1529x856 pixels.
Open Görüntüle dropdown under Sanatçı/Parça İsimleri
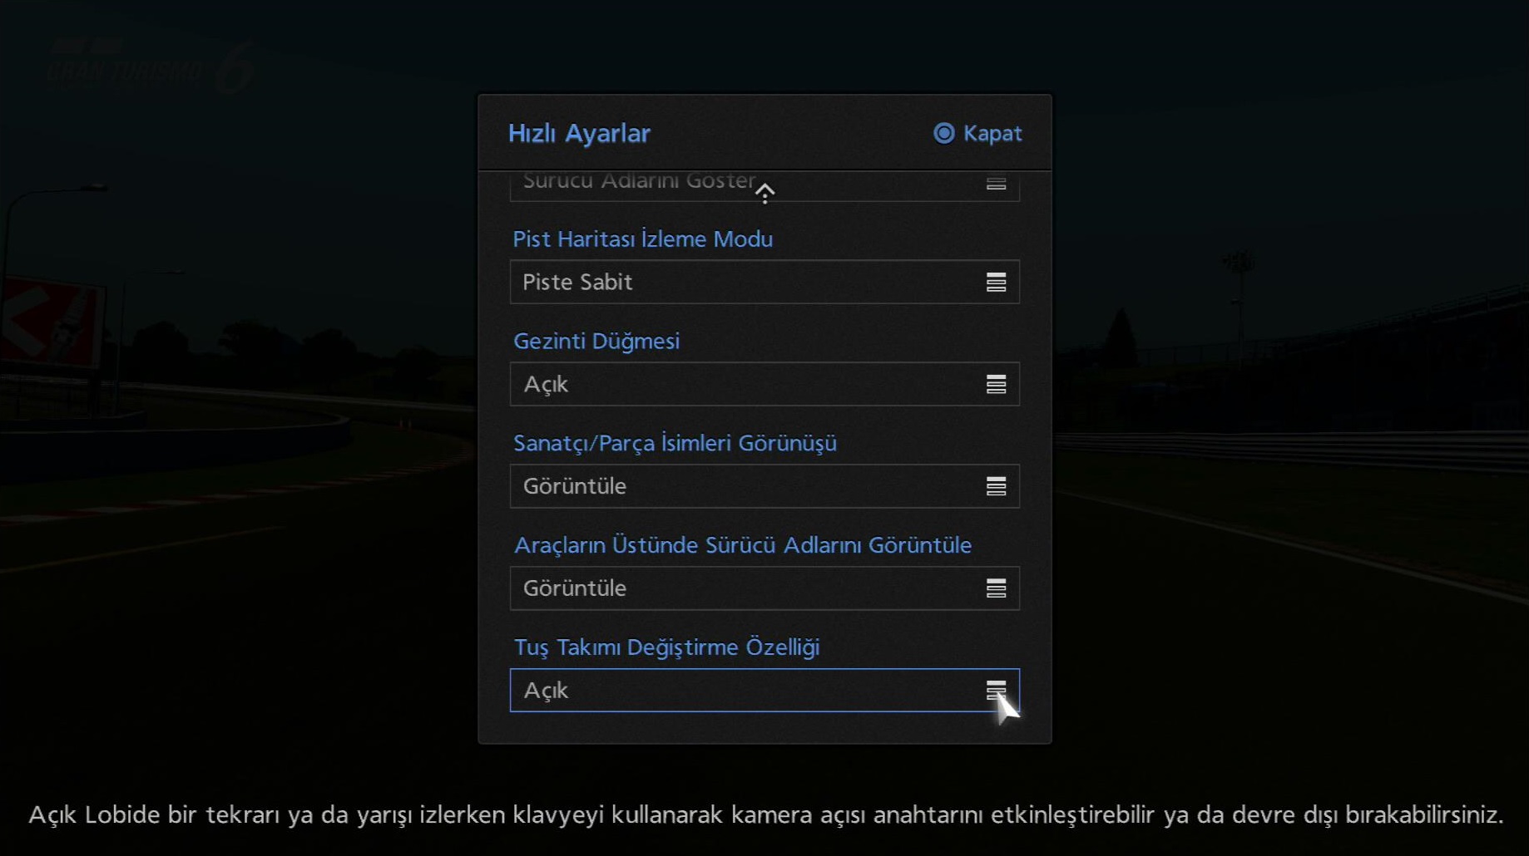[x=749, y=486]
